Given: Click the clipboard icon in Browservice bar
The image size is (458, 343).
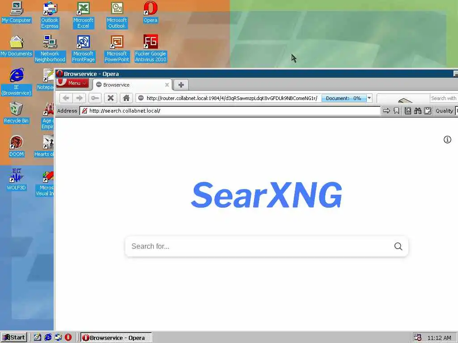Looking at the screenshot, I should 428,111.
